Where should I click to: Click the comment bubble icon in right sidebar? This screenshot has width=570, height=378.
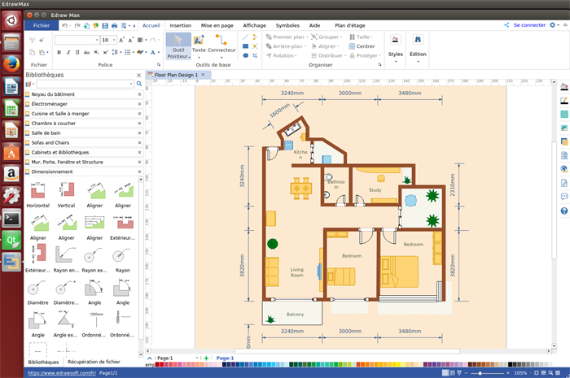(564, 197)
